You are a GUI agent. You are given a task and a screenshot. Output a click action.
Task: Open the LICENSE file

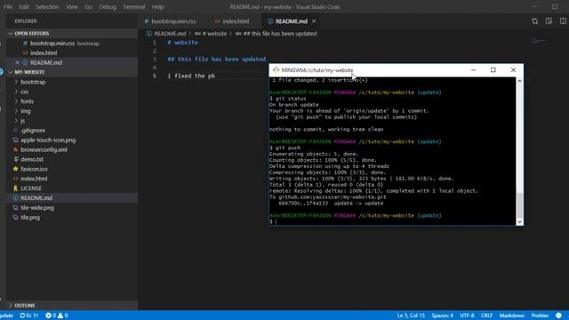(x=72, y=188)
